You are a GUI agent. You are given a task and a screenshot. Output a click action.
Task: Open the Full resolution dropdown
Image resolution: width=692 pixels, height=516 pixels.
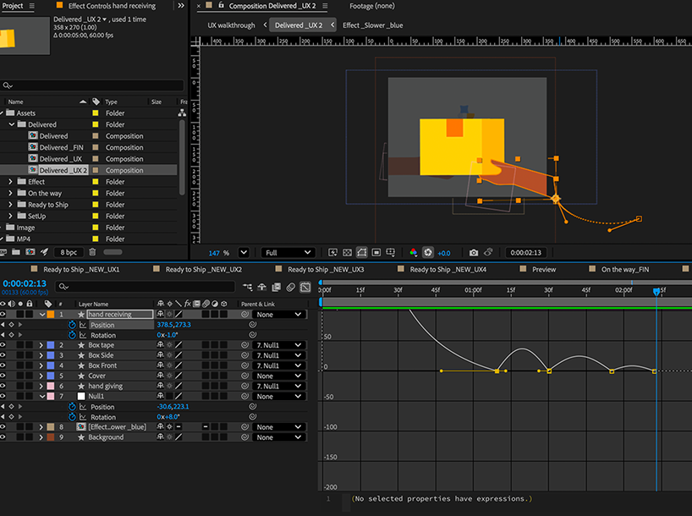coord(288,252)
